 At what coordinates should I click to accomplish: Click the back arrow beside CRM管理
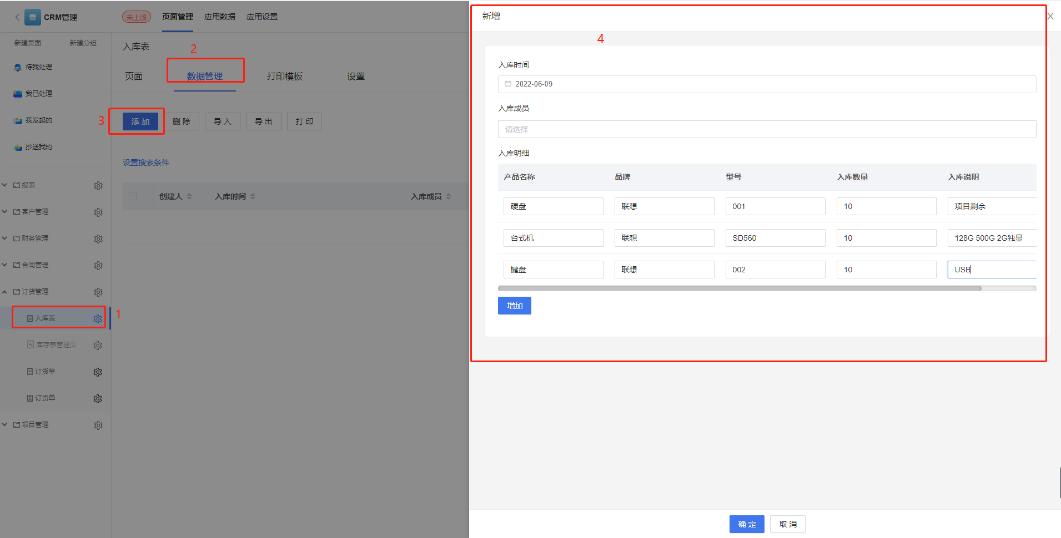[17, 17]
